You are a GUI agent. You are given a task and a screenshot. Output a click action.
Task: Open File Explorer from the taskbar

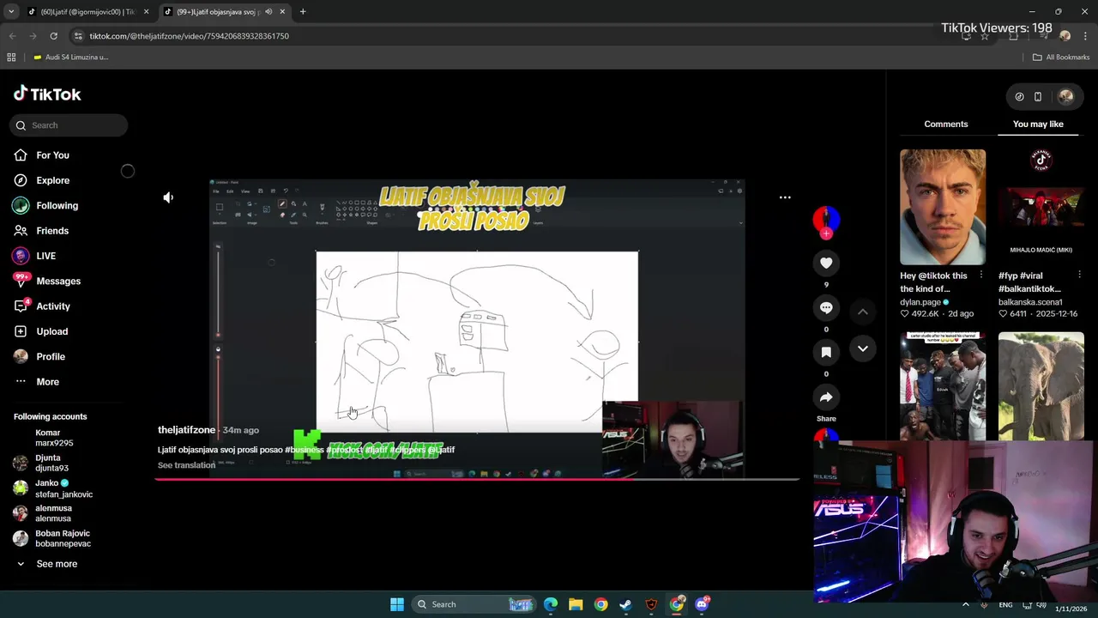click(576, 604)
